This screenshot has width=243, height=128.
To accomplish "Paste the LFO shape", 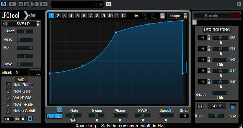I will [x=154, y=16].
